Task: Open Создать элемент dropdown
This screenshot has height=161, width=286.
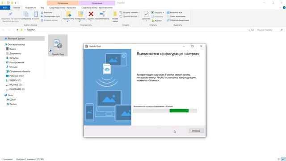Action: tap(130, 13)
